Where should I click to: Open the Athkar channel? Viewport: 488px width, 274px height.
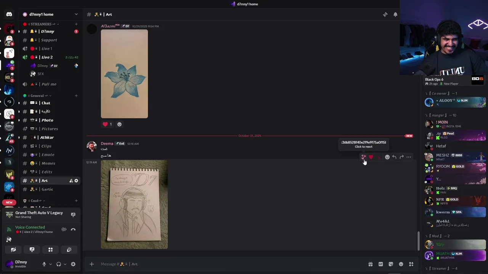coord(50,137)
